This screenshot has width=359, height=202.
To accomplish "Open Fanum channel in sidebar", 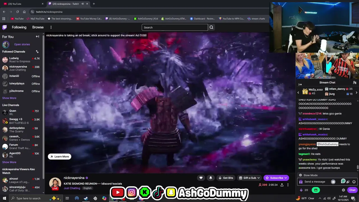I will click(21, 146).
